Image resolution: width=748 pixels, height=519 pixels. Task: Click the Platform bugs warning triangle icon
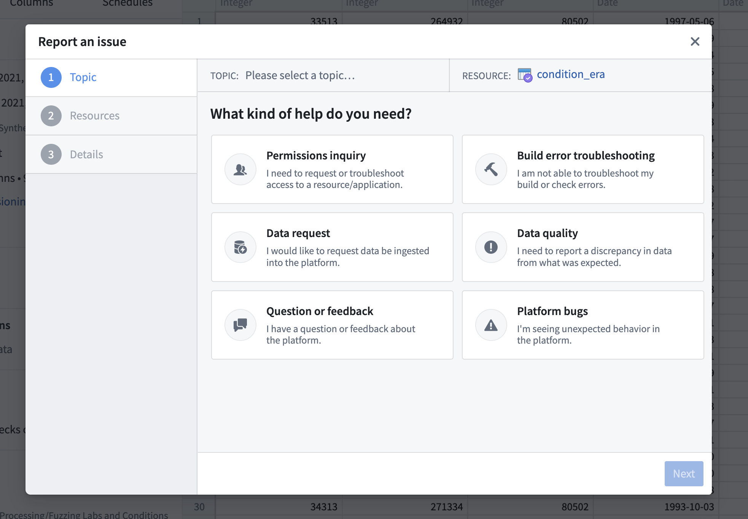[491, 325]
